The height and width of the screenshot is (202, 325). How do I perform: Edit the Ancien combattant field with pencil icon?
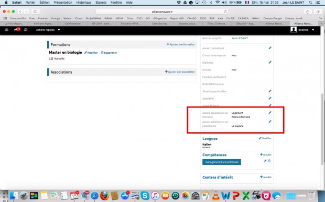tap(270, 48)
